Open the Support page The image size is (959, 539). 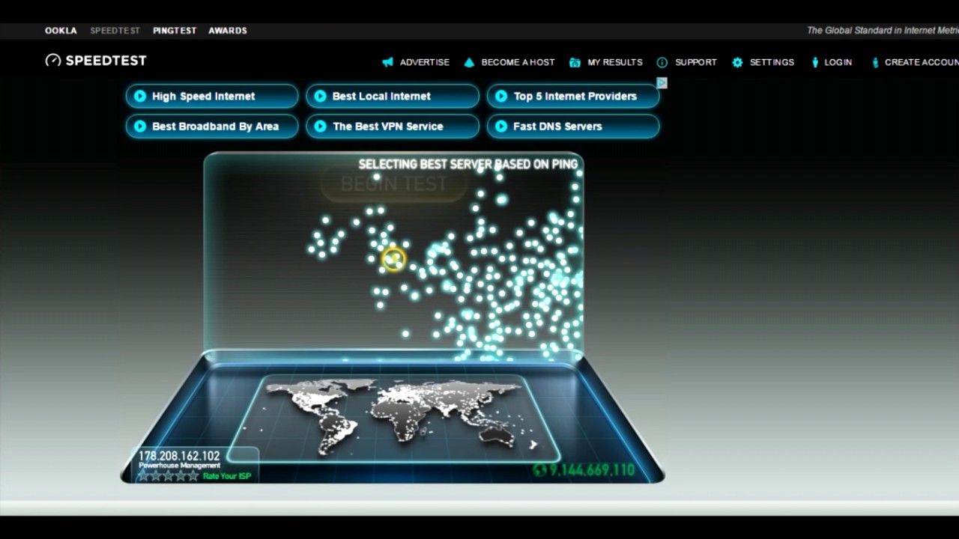pyautogui.click(x=696, y=62)
